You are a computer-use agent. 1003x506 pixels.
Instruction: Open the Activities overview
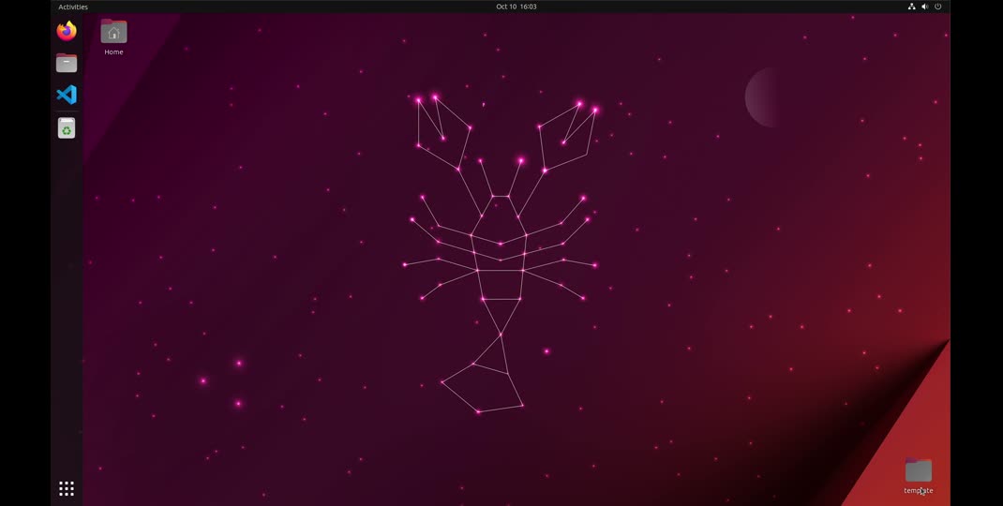(x=73, y=7)
